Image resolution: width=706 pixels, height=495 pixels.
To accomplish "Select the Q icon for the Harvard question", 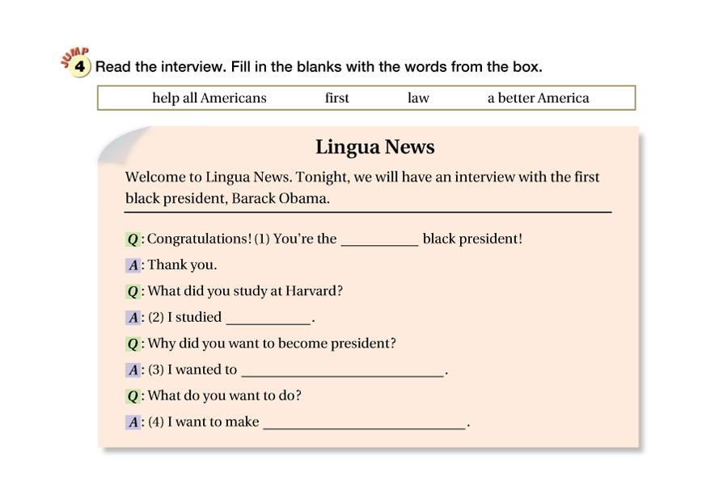I will click(x=133, y=291).
